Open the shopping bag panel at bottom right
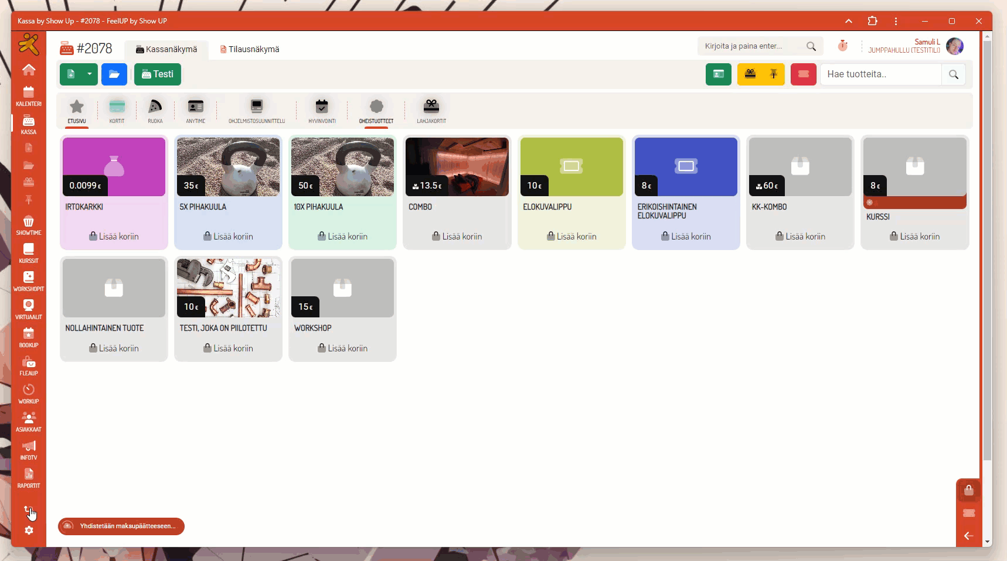 pyautogui.click(x=968, y=491)
